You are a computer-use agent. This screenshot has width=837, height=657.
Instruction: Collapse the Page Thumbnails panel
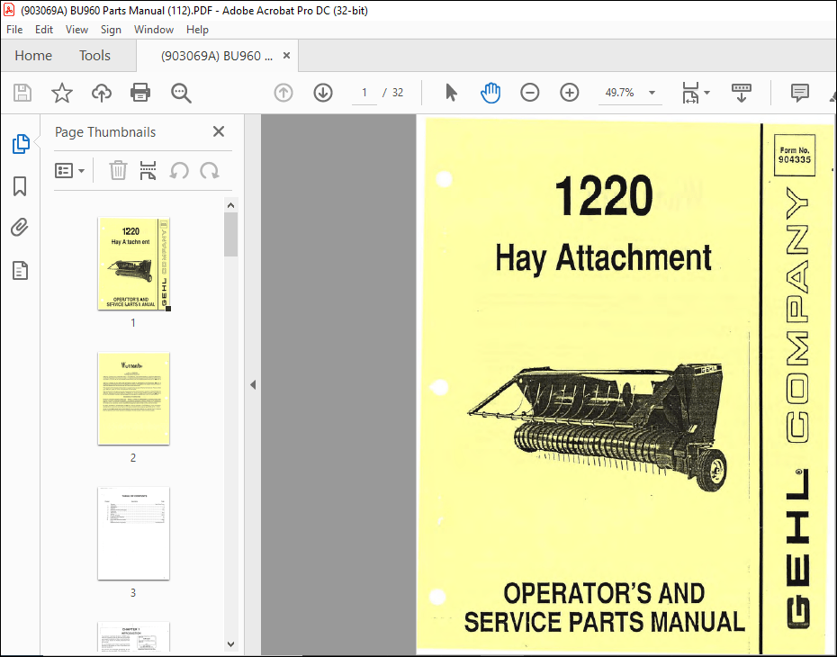[218, 131]
